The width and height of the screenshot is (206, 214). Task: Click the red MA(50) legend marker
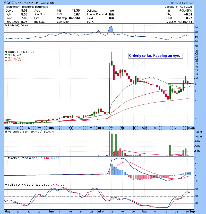[x=6, y=57]
